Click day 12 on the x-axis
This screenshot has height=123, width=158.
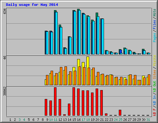click(60, 120)
